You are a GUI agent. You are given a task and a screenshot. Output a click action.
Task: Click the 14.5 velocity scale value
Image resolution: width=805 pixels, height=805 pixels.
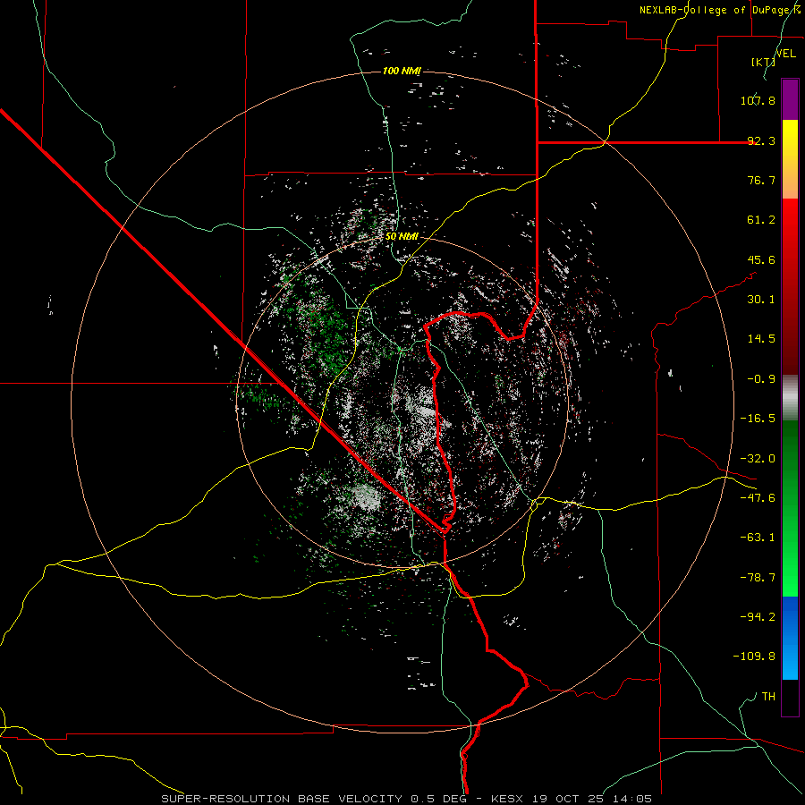[761, 339]
